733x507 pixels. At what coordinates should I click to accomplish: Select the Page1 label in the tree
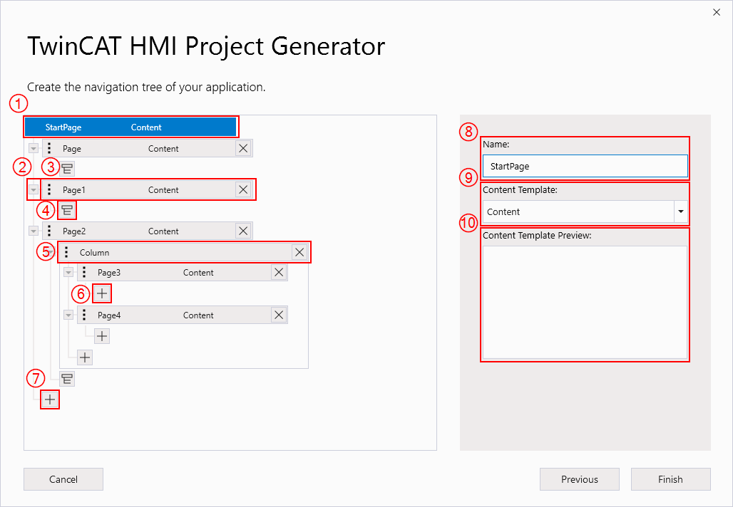click(x=74, y=190)
